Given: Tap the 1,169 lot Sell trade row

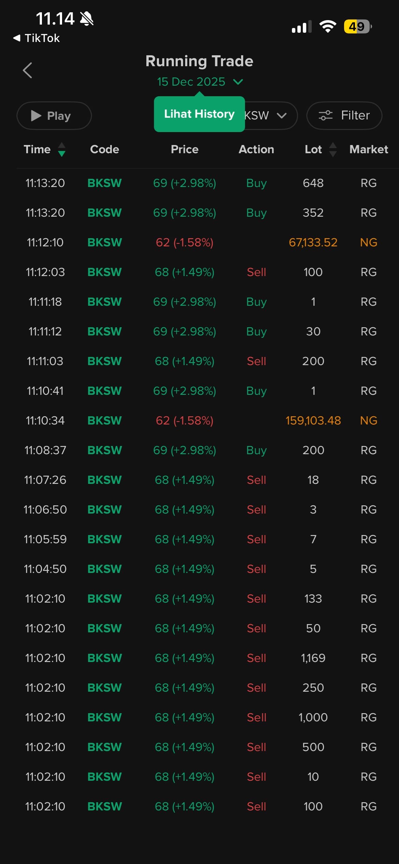Looking at the screenshot, I should click(199, 658).
